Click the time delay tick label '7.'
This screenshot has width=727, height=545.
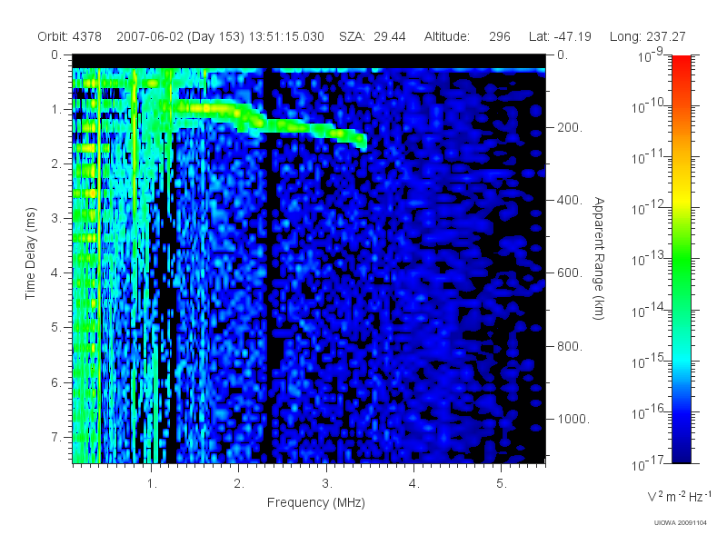[x=56, y=437]
